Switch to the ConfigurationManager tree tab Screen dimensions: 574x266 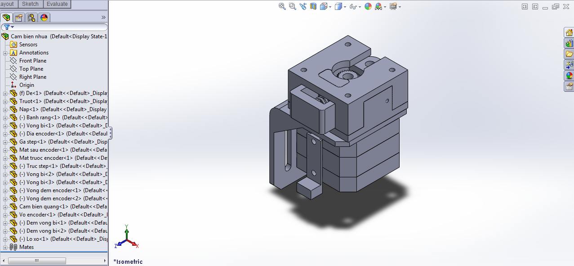coord(31,18)
